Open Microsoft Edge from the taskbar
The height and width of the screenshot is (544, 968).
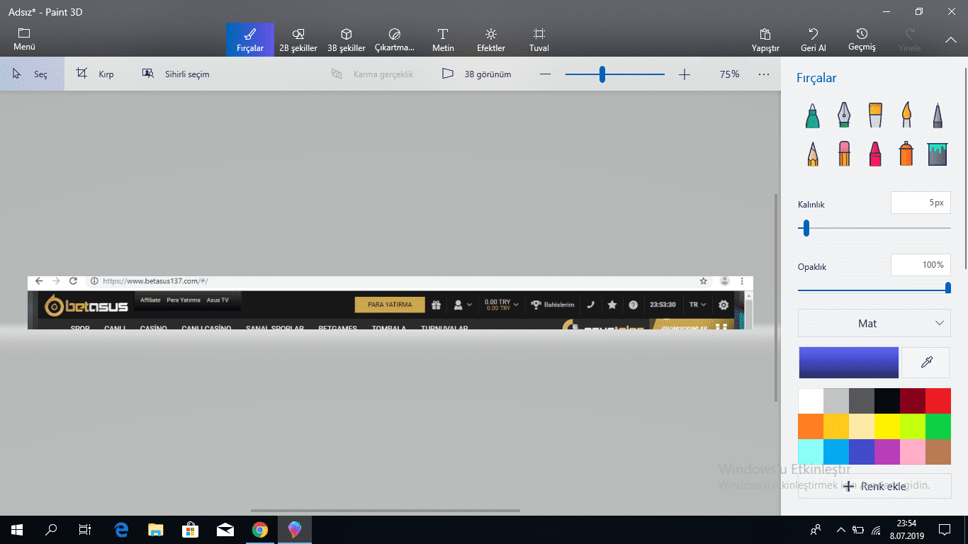(x=121, y=529)
